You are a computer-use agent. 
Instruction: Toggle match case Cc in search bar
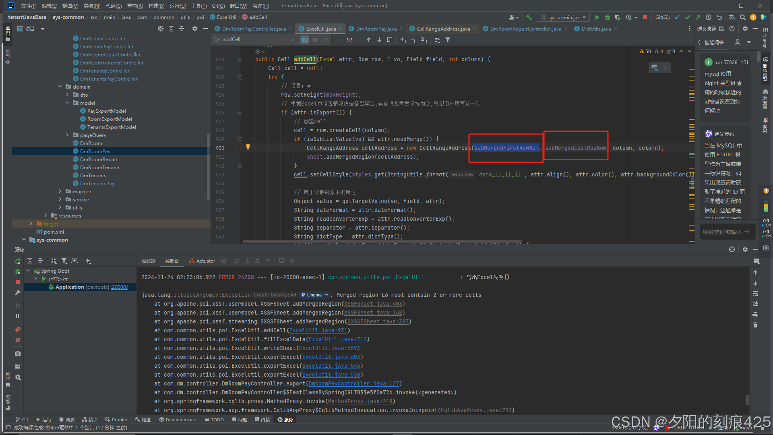coord(305,40)
